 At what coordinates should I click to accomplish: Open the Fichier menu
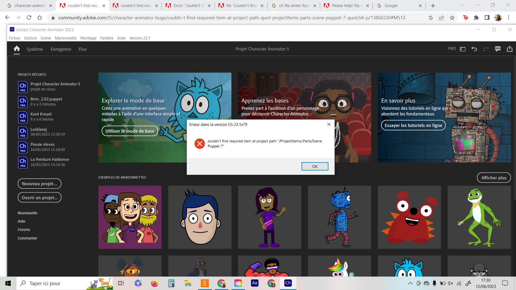(15, 38)
